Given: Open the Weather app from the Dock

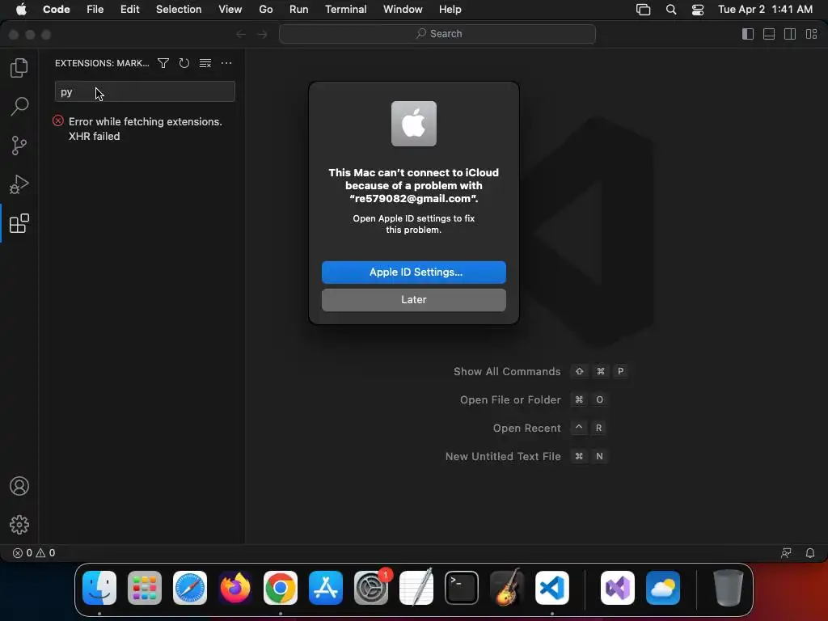Looking at the screenshot, I should 663,588.
